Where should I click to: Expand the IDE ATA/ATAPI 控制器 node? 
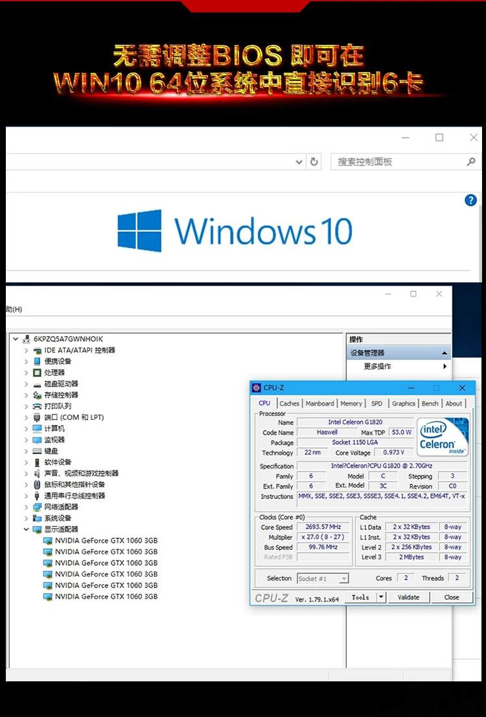(x=26, y=350)
